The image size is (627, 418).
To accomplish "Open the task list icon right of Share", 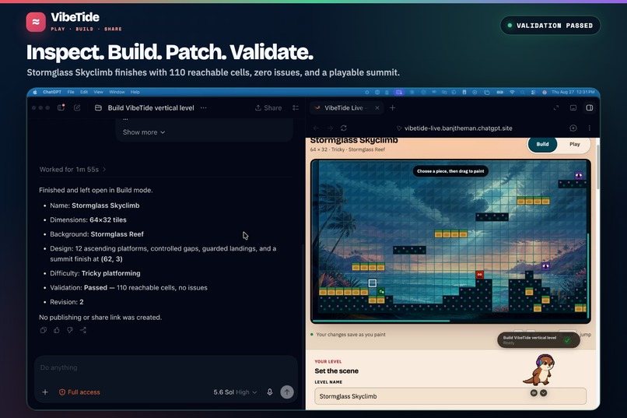I will 296,107.
